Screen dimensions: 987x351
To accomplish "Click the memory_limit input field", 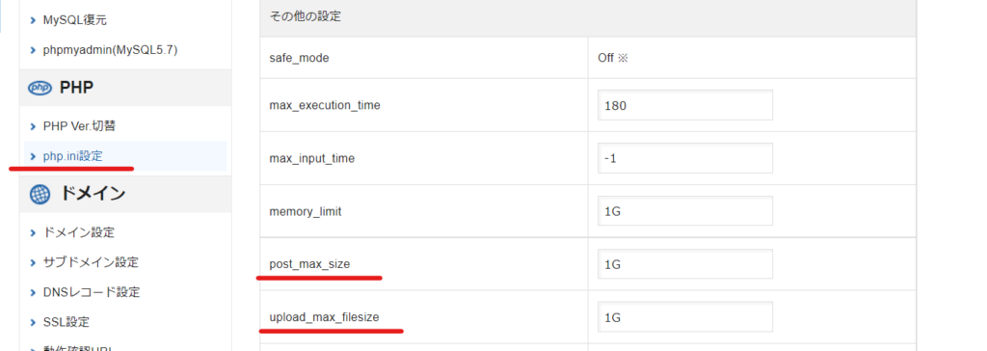I will (685, 211).
